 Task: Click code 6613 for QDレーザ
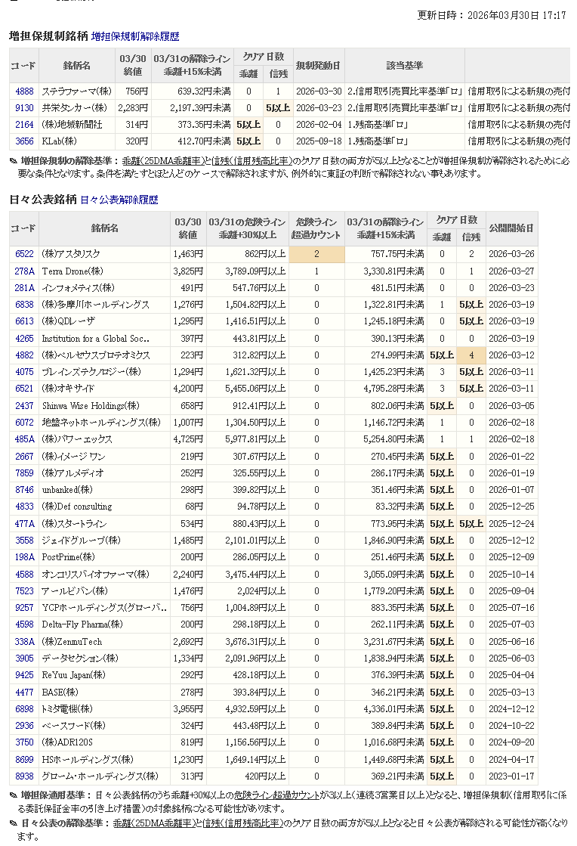24,321
